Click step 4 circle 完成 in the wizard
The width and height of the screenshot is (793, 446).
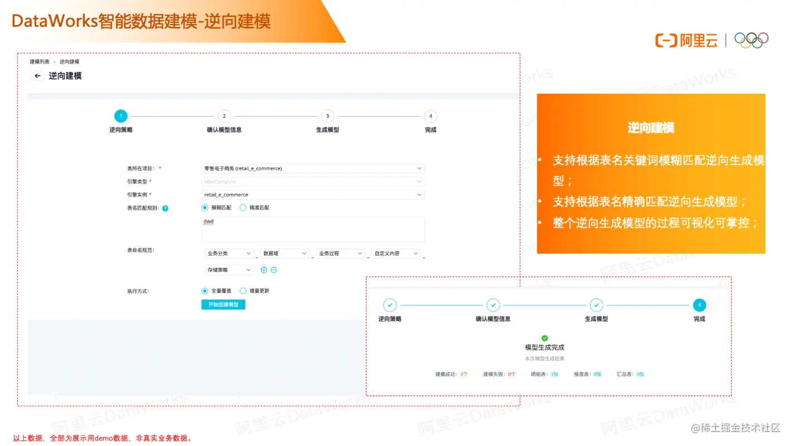pos(431,116)
